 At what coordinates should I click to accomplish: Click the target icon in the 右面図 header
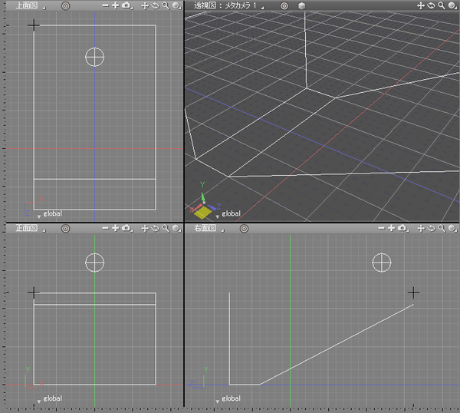click(x=244, y=229)
